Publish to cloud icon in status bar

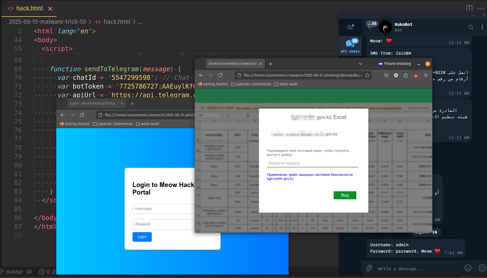[x=29, y=272]
